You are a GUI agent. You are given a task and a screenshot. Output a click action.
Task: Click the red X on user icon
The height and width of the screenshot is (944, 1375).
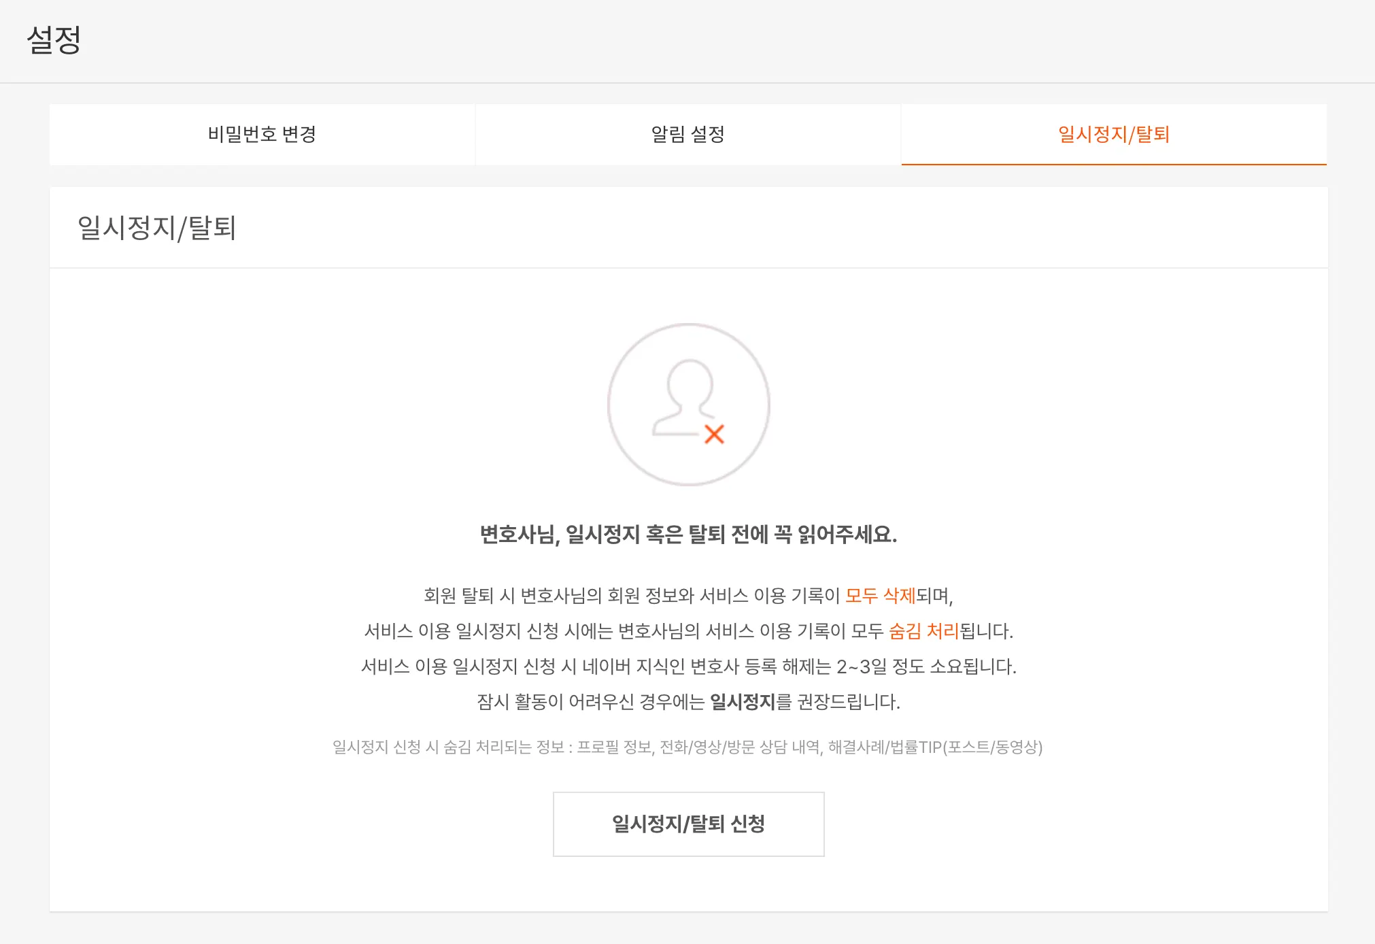tap(714, 434)
